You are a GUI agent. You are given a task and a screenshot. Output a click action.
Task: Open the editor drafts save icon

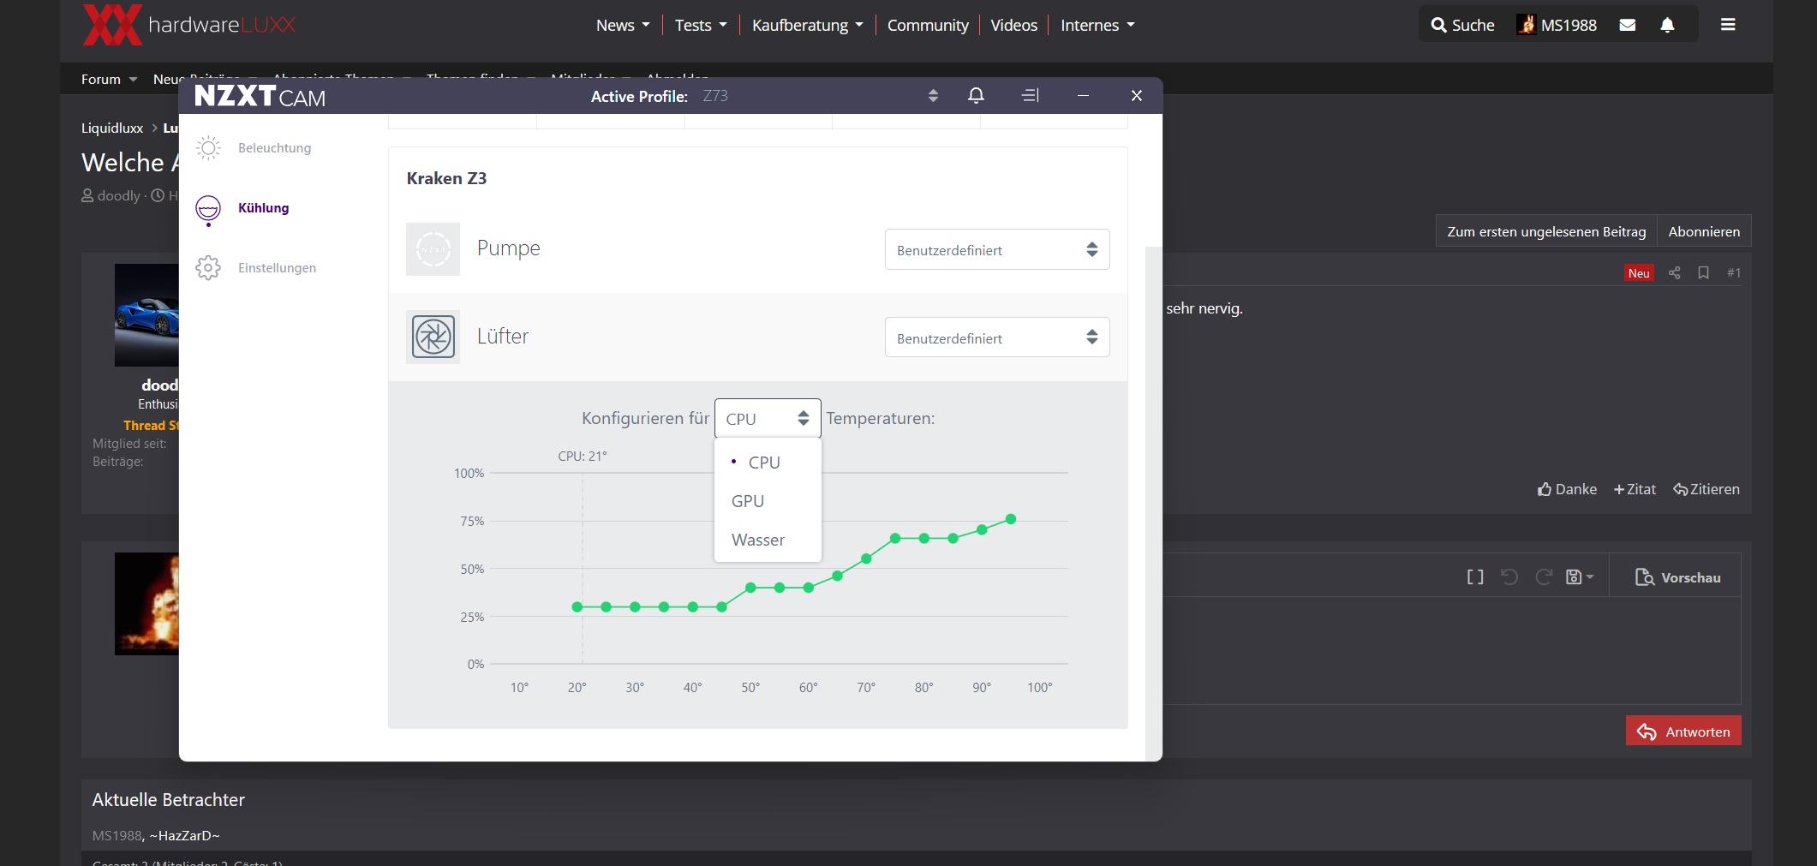tap(1579, 577)
